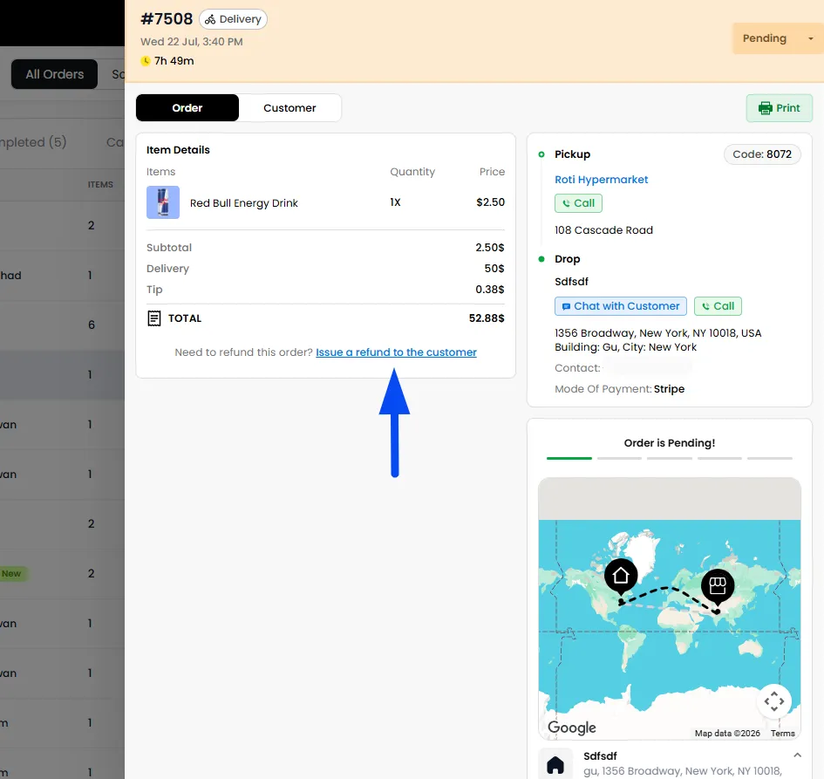
Task: Click the Stripe payment mode text
Action: pyautogui.click(x=669, y=389)
